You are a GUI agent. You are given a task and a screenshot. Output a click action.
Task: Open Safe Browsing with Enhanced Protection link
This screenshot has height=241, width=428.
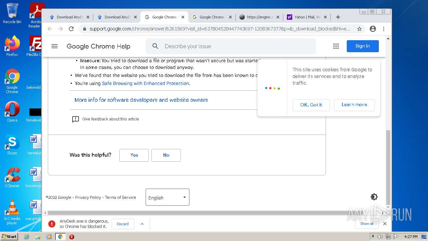pos(145,83)
